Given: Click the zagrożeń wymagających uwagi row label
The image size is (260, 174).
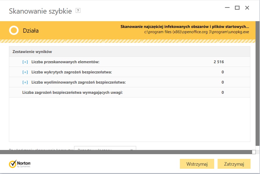Looking at the screenshot, I should point(73,92).
